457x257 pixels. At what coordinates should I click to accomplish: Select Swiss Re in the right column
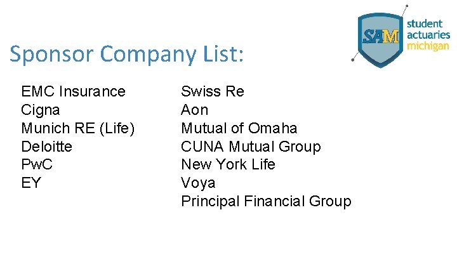(213, 91)
